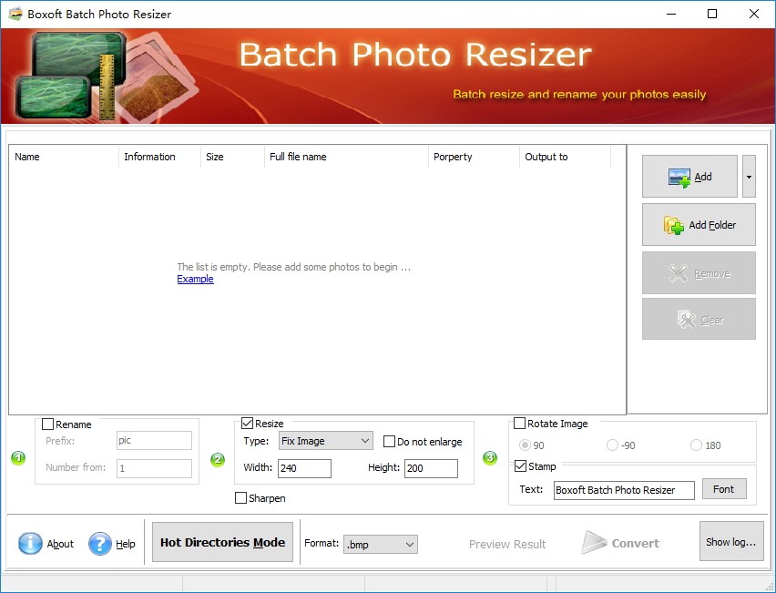Open the Example link
The width and height of the screenshot is (776, 593).
(195, 279)
